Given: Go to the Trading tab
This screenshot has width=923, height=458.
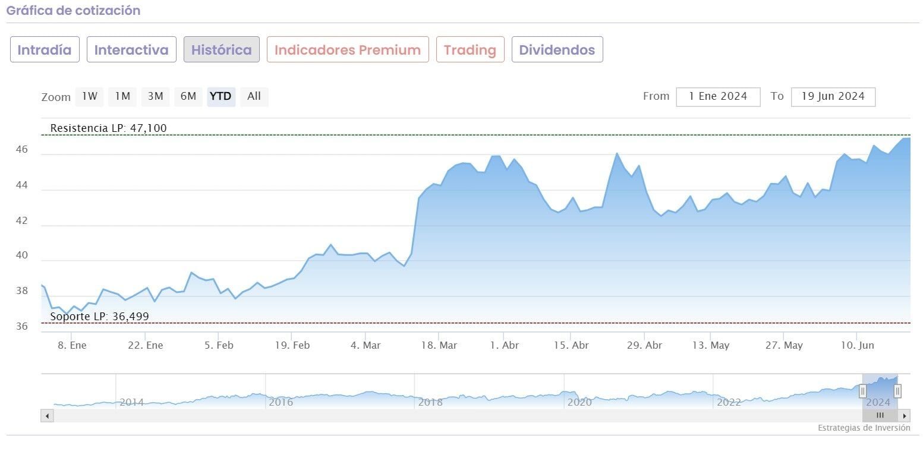Looking at the screenshot, I should point(470,50).
